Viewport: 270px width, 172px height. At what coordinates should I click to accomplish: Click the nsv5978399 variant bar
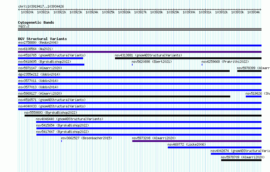249,71
